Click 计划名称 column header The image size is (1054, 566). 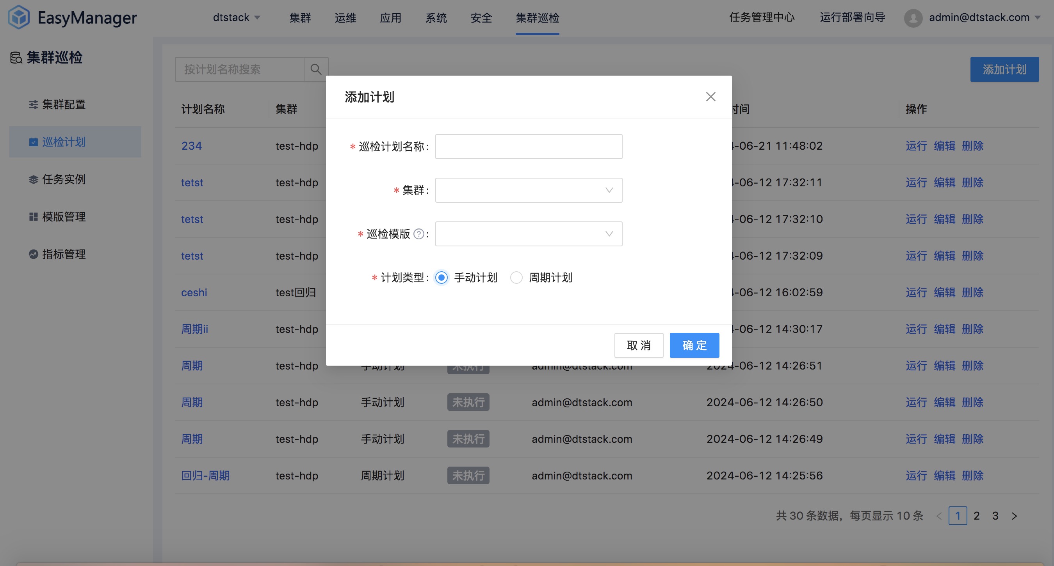point(203,109)
